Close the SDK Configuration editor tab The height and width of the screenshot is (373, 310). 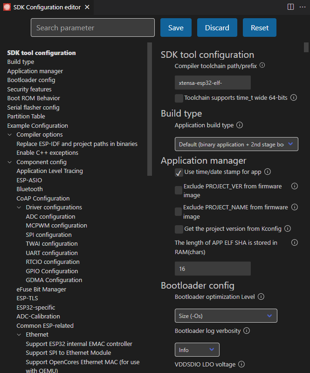coord(87,7)
